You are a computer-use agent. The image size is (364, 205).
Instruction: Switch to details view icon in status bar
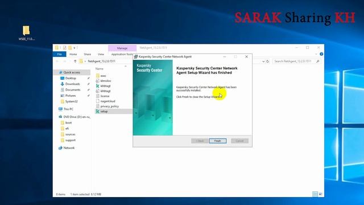[315, 194]
